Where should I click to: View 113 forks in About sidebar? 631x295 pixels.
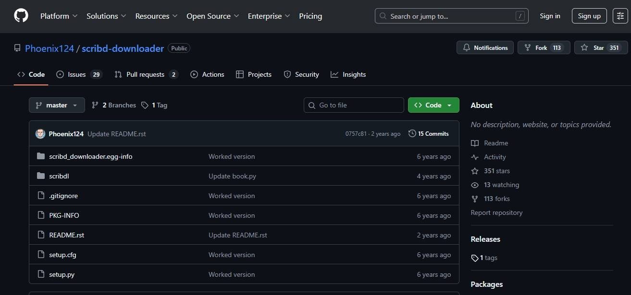[x=497, y=199]
